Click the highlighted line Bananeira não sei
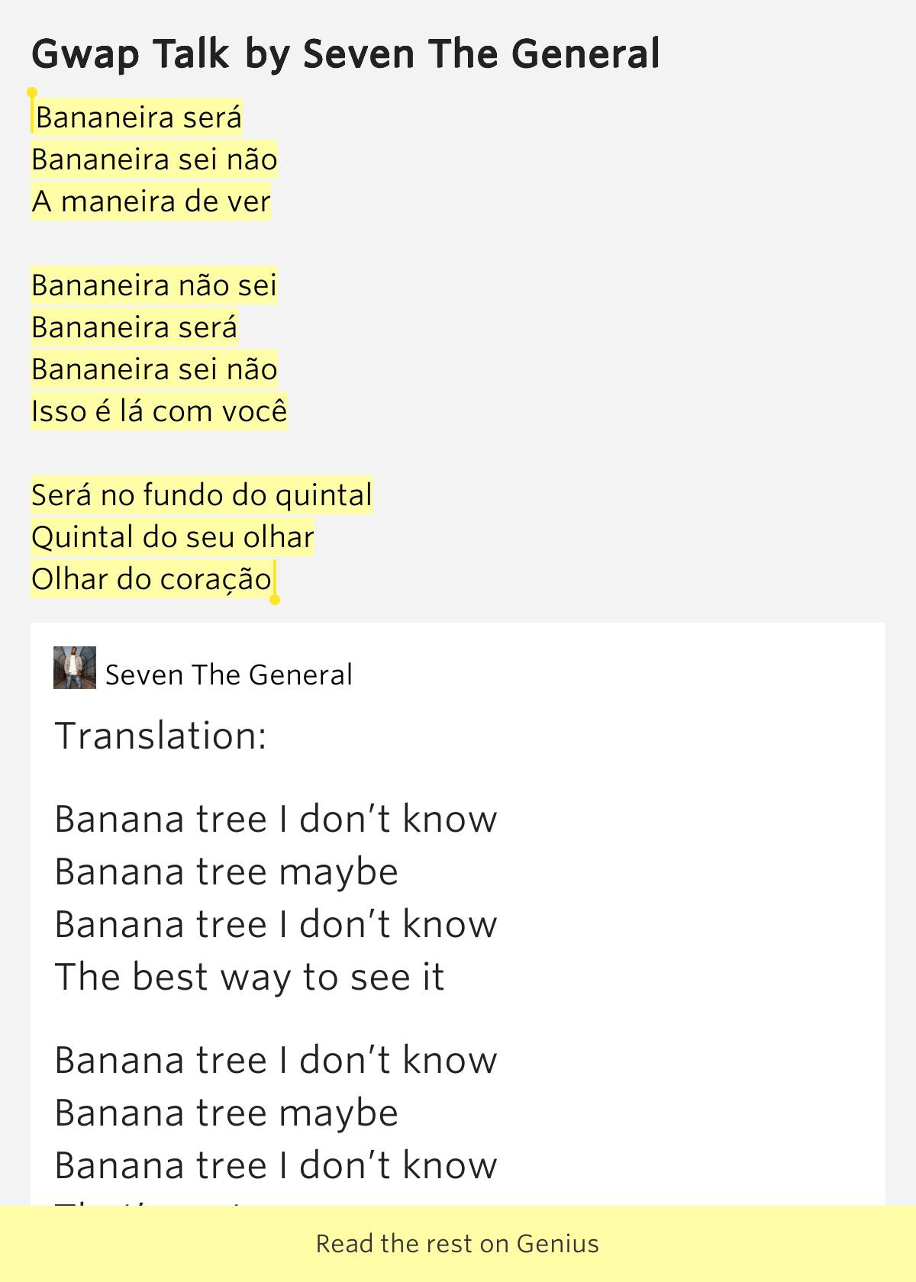Screen dimensions: 916x1282 coord(153,285)
